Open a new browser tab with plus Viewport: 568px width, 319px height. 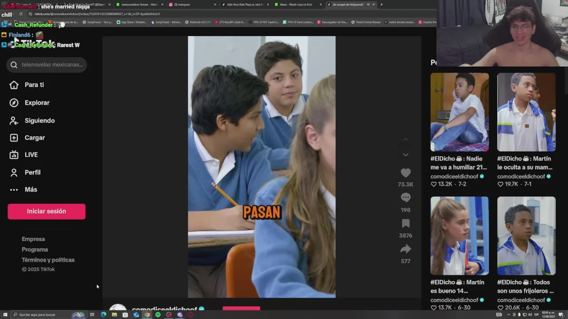click(x=381, y=4)
